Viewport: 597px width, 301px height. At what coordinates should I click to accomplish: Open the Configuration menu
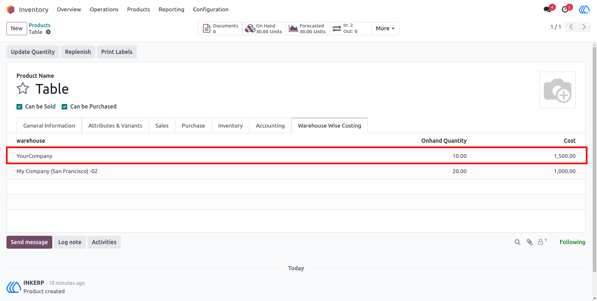211,9
